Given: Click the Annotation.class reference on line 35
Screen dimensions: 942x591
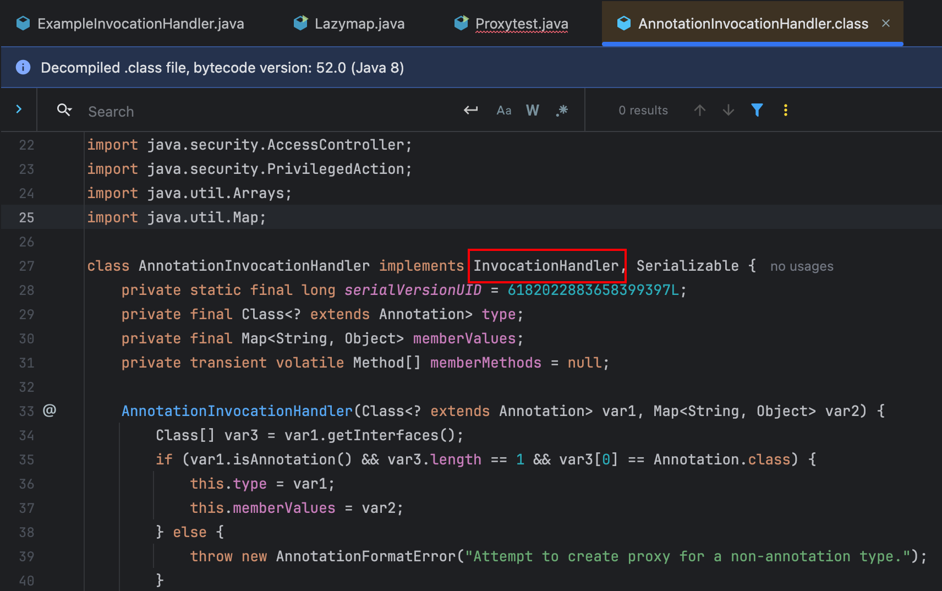Looking at the screenshot, I should (x=722, y=459).
